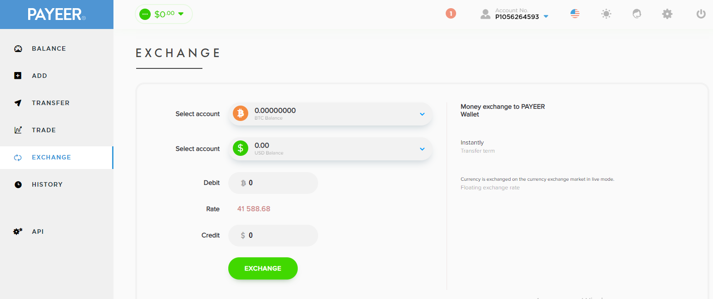The width and height of the screenshot is (713, 299).
Task: Click the API gears icon
Action: tap(18, 231)
